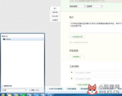Open the green browser icon in taskbar
The image size is (122, 96).
17,95
